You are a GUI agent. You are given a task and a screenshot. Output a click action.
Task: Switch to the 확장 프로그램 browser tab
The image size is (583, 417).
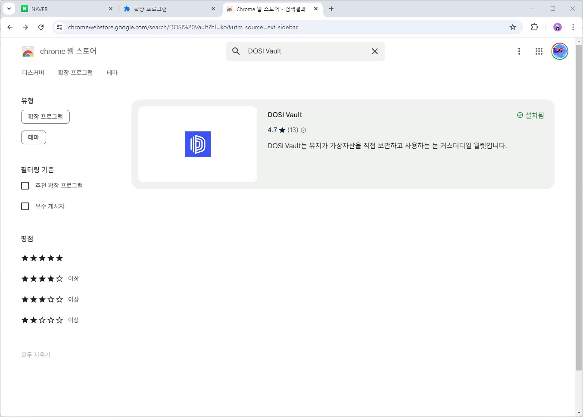point(170,9)
